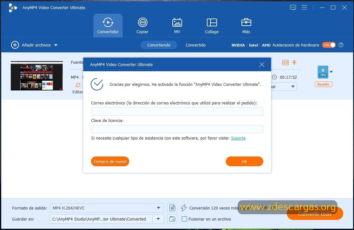Open the hamburger menu in title bar

coord(304,7)
